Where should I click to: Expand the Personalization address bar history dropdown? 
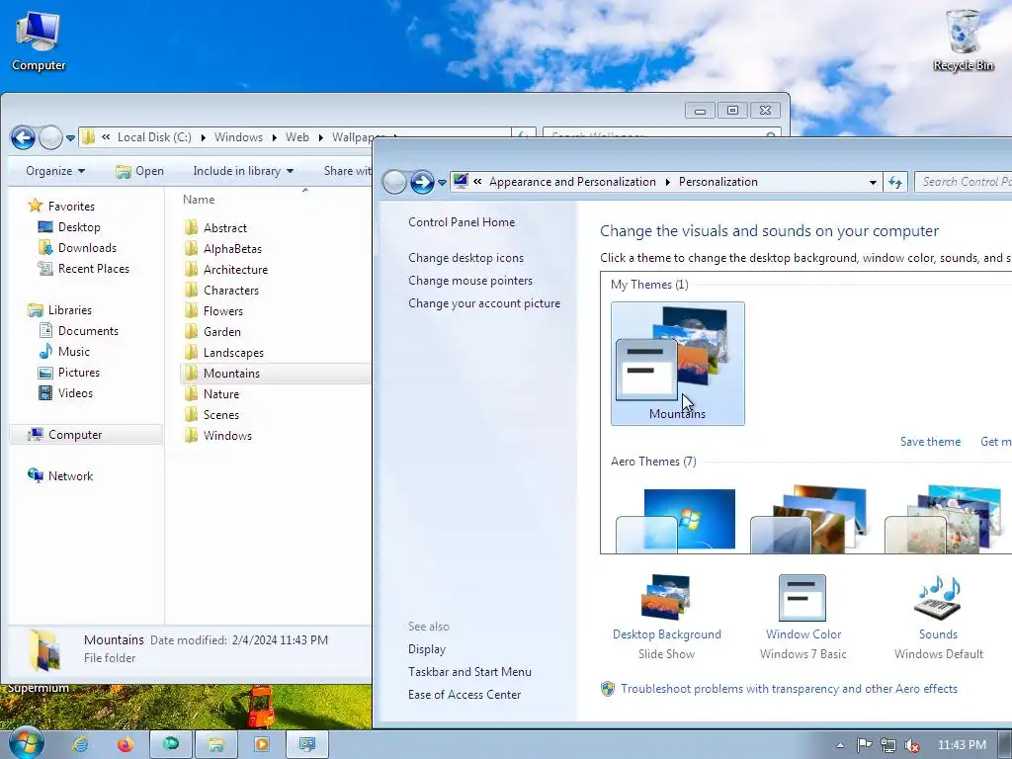pyautogui.click(x=873, y=183)
